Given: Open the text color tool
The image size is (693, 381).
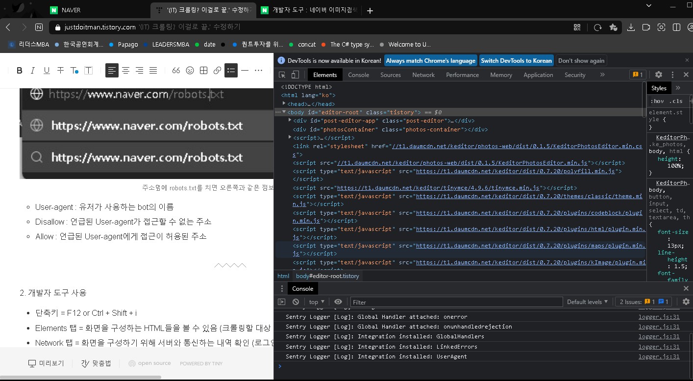Looking at the screenshot, I should pyautogui.click(x=74, y=71).
